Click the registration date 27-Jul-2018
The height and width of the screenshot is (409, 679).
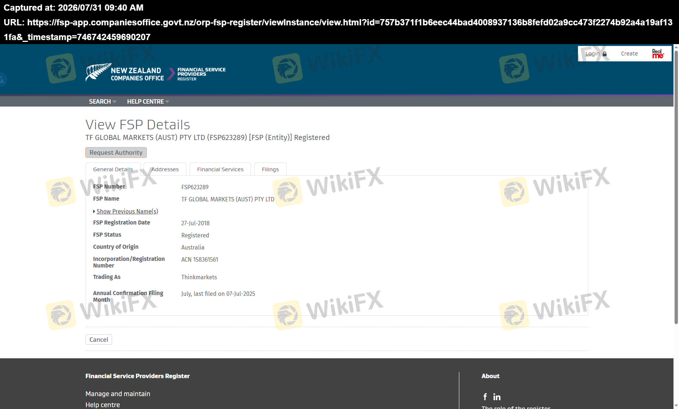pos(195,223)
